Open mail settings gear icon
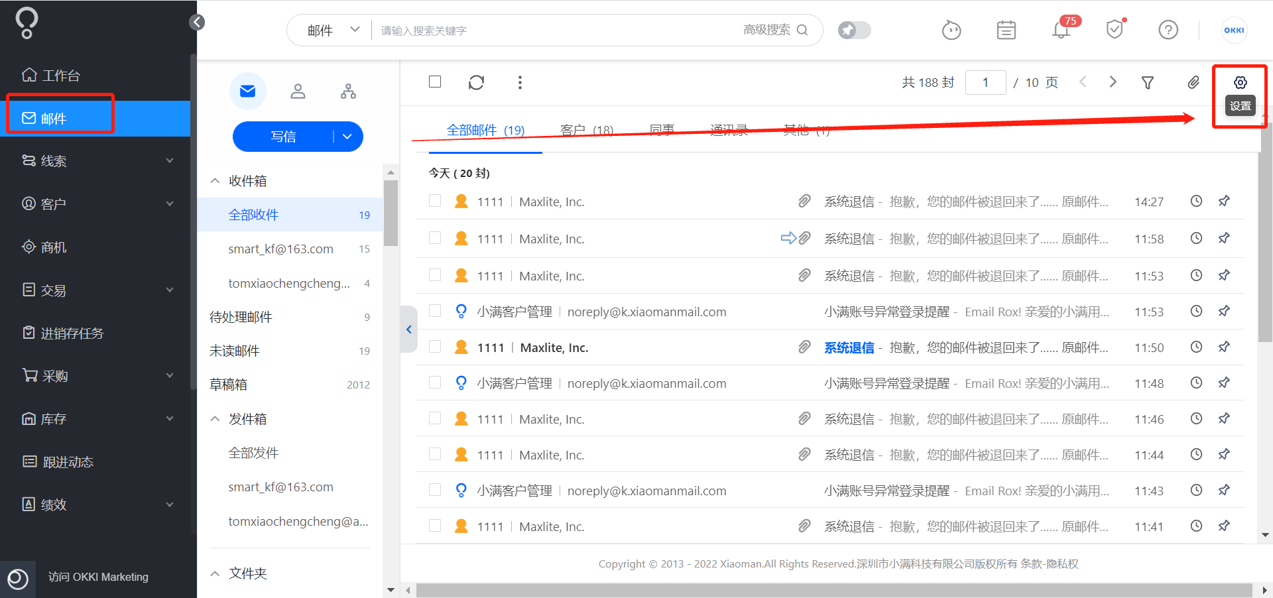The width and height of the screenshot is (1273, 598). click(x=1240, y=82)
